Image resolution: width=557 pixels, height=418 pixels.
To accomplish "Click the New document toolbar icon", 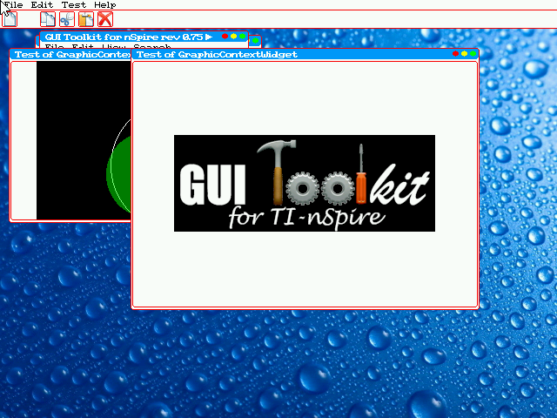I will click(x=10, y=19).
